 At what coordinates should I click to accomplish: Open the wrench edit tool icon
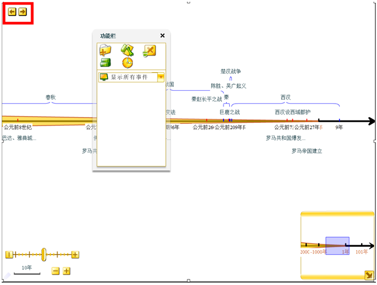coord(127,50)
